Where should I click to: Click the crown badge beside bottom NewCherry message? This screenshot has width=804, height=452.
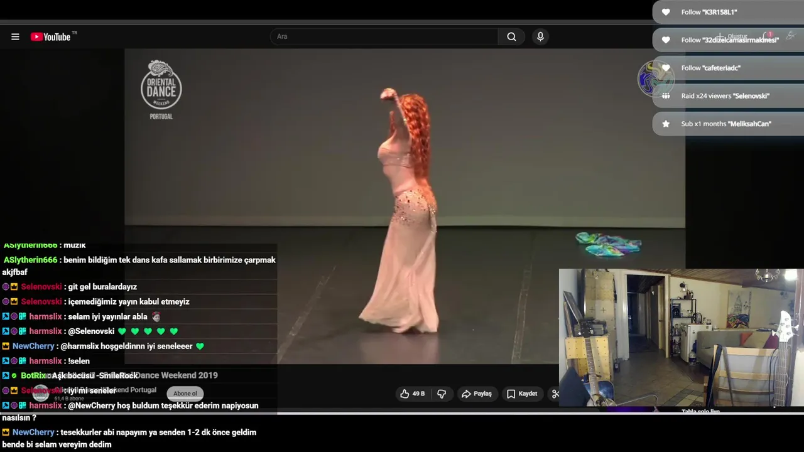pos(6,433)
